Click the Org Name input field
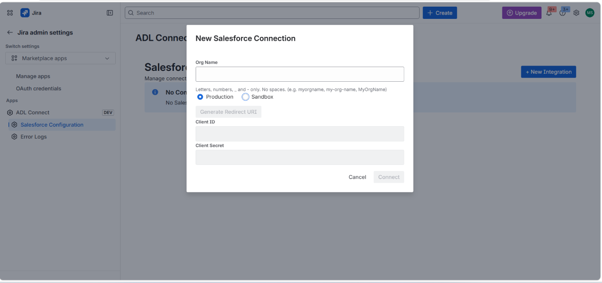The width and height of the screenshot is (602, 283). [300, 74]
